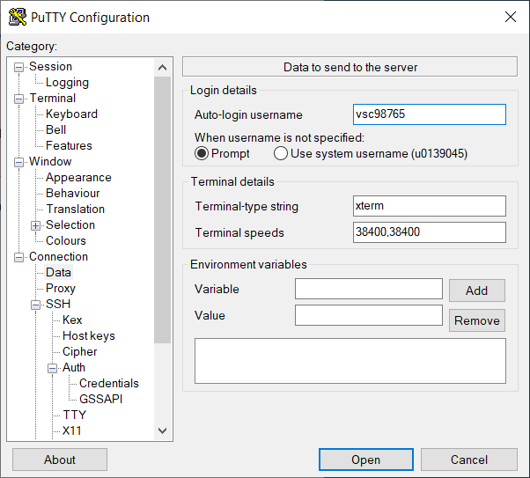The width and height of the screenshot is (530, 478).
Task: Open the Connection category
Action: click(x=58, y=256)
